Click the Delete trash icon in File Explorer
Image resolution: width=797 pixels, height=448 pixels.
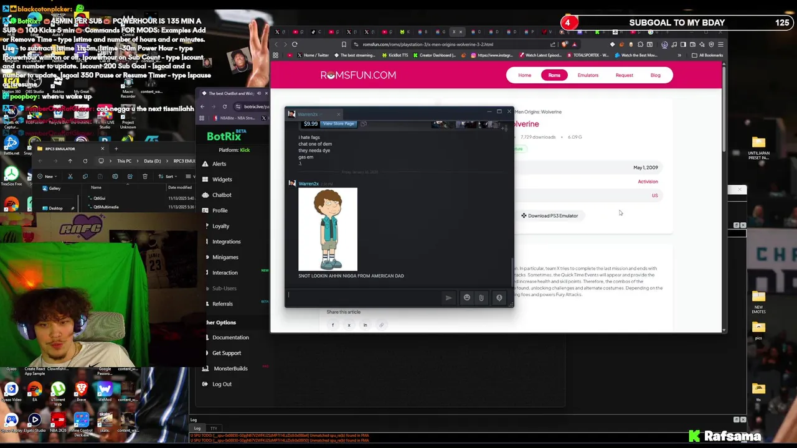(144, 176)
